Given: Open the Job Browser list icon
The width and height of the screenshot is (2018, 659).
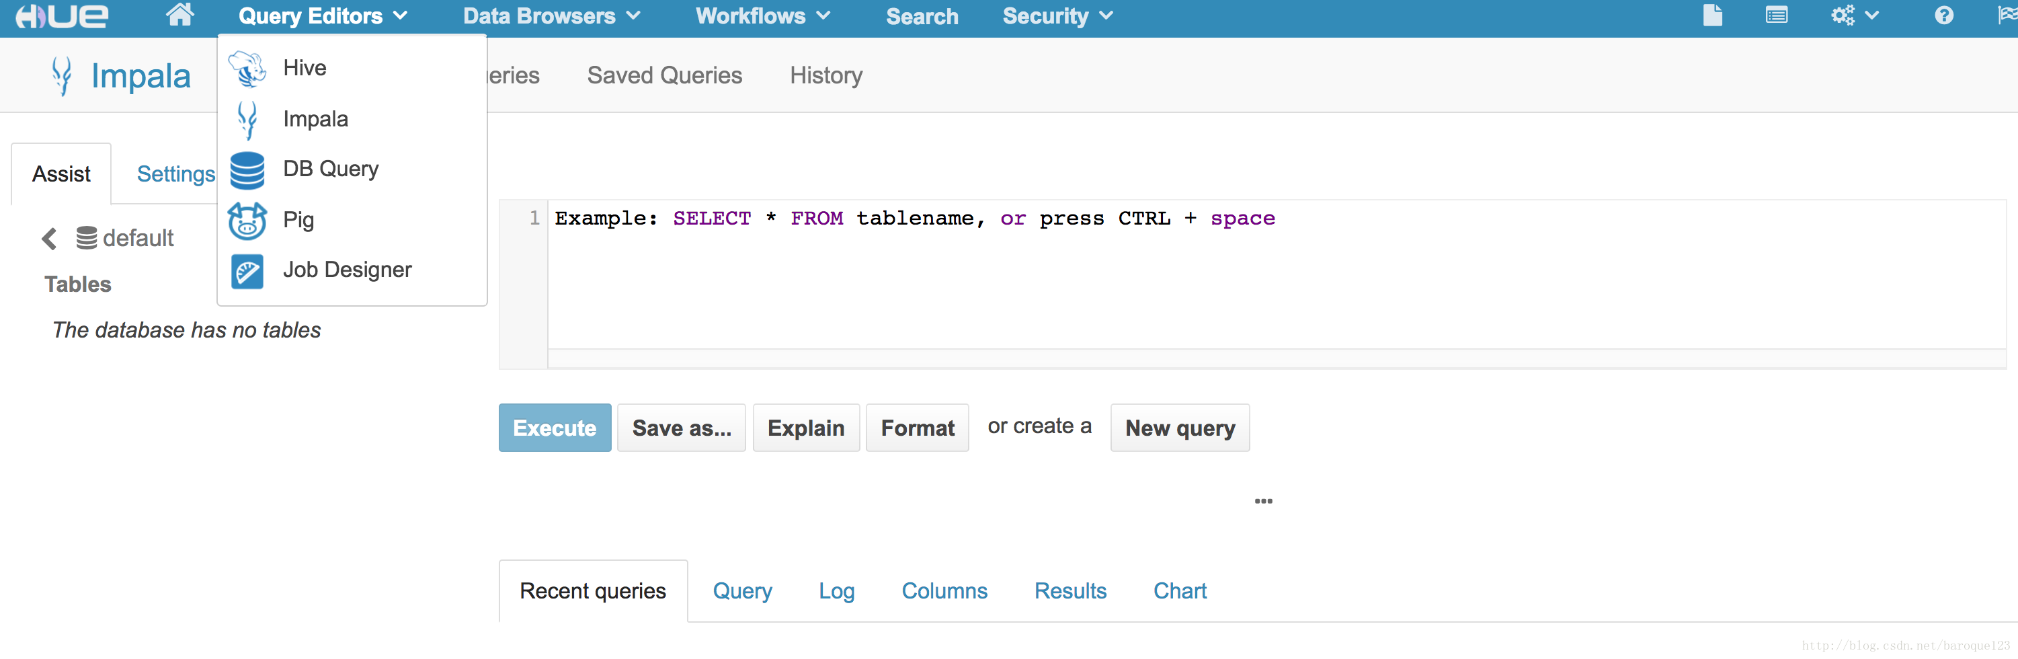Looking at the screenshot, I should coord(1776,15).
